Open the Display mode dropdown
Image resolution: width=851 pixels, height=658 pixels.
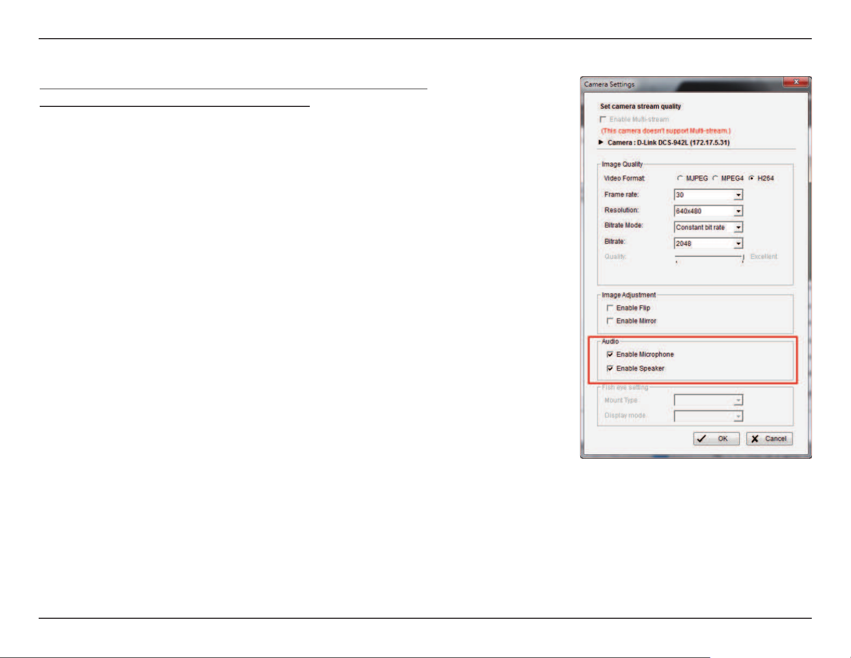739,416
